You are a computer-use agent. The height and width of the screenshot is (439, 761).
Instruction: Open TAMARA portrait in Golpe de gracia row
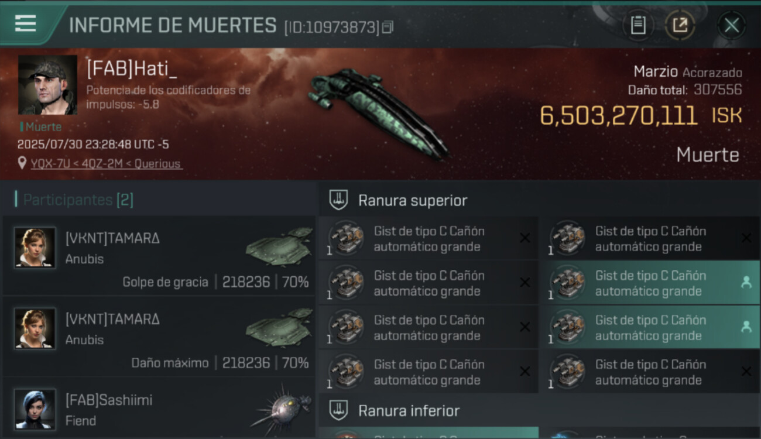coord(35,248)
